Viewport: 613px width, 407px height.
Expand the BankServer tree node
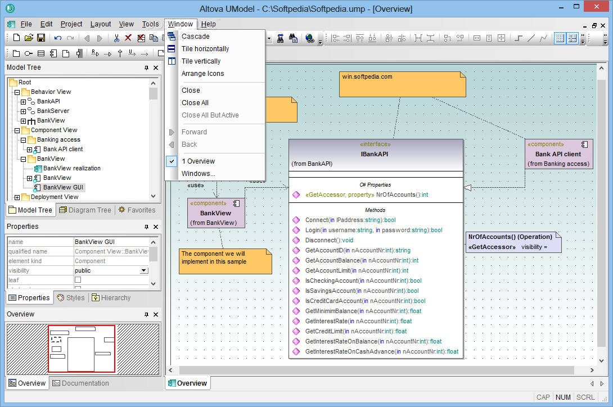coord(24,111)
